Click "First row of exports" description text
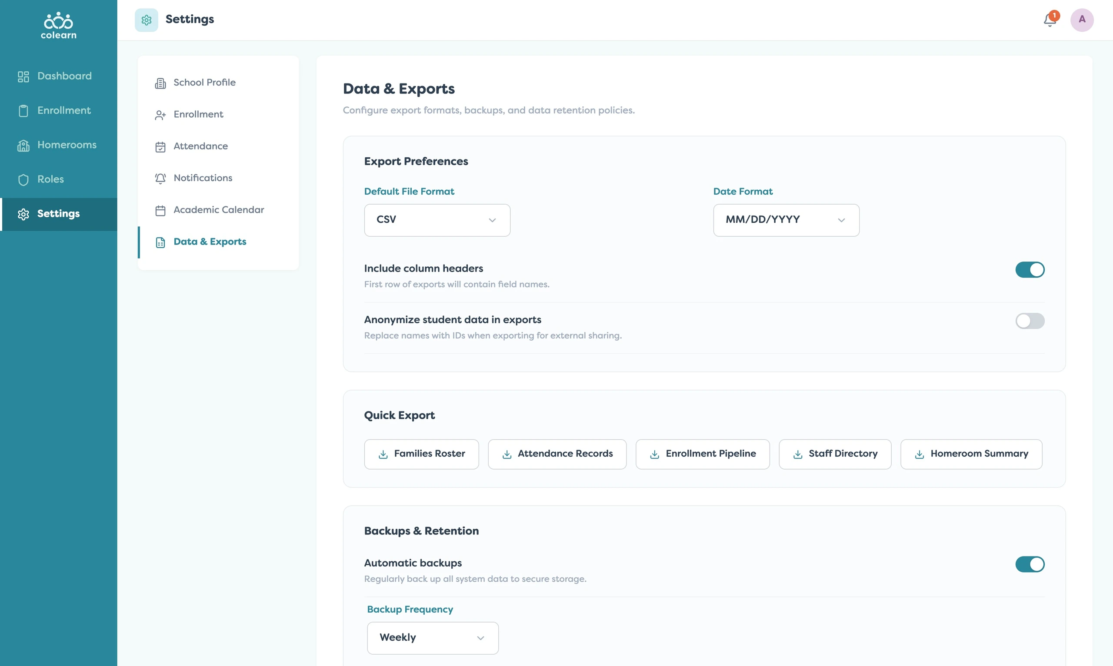The width and height of the screenshot is (1113, 666). (457, 285)
